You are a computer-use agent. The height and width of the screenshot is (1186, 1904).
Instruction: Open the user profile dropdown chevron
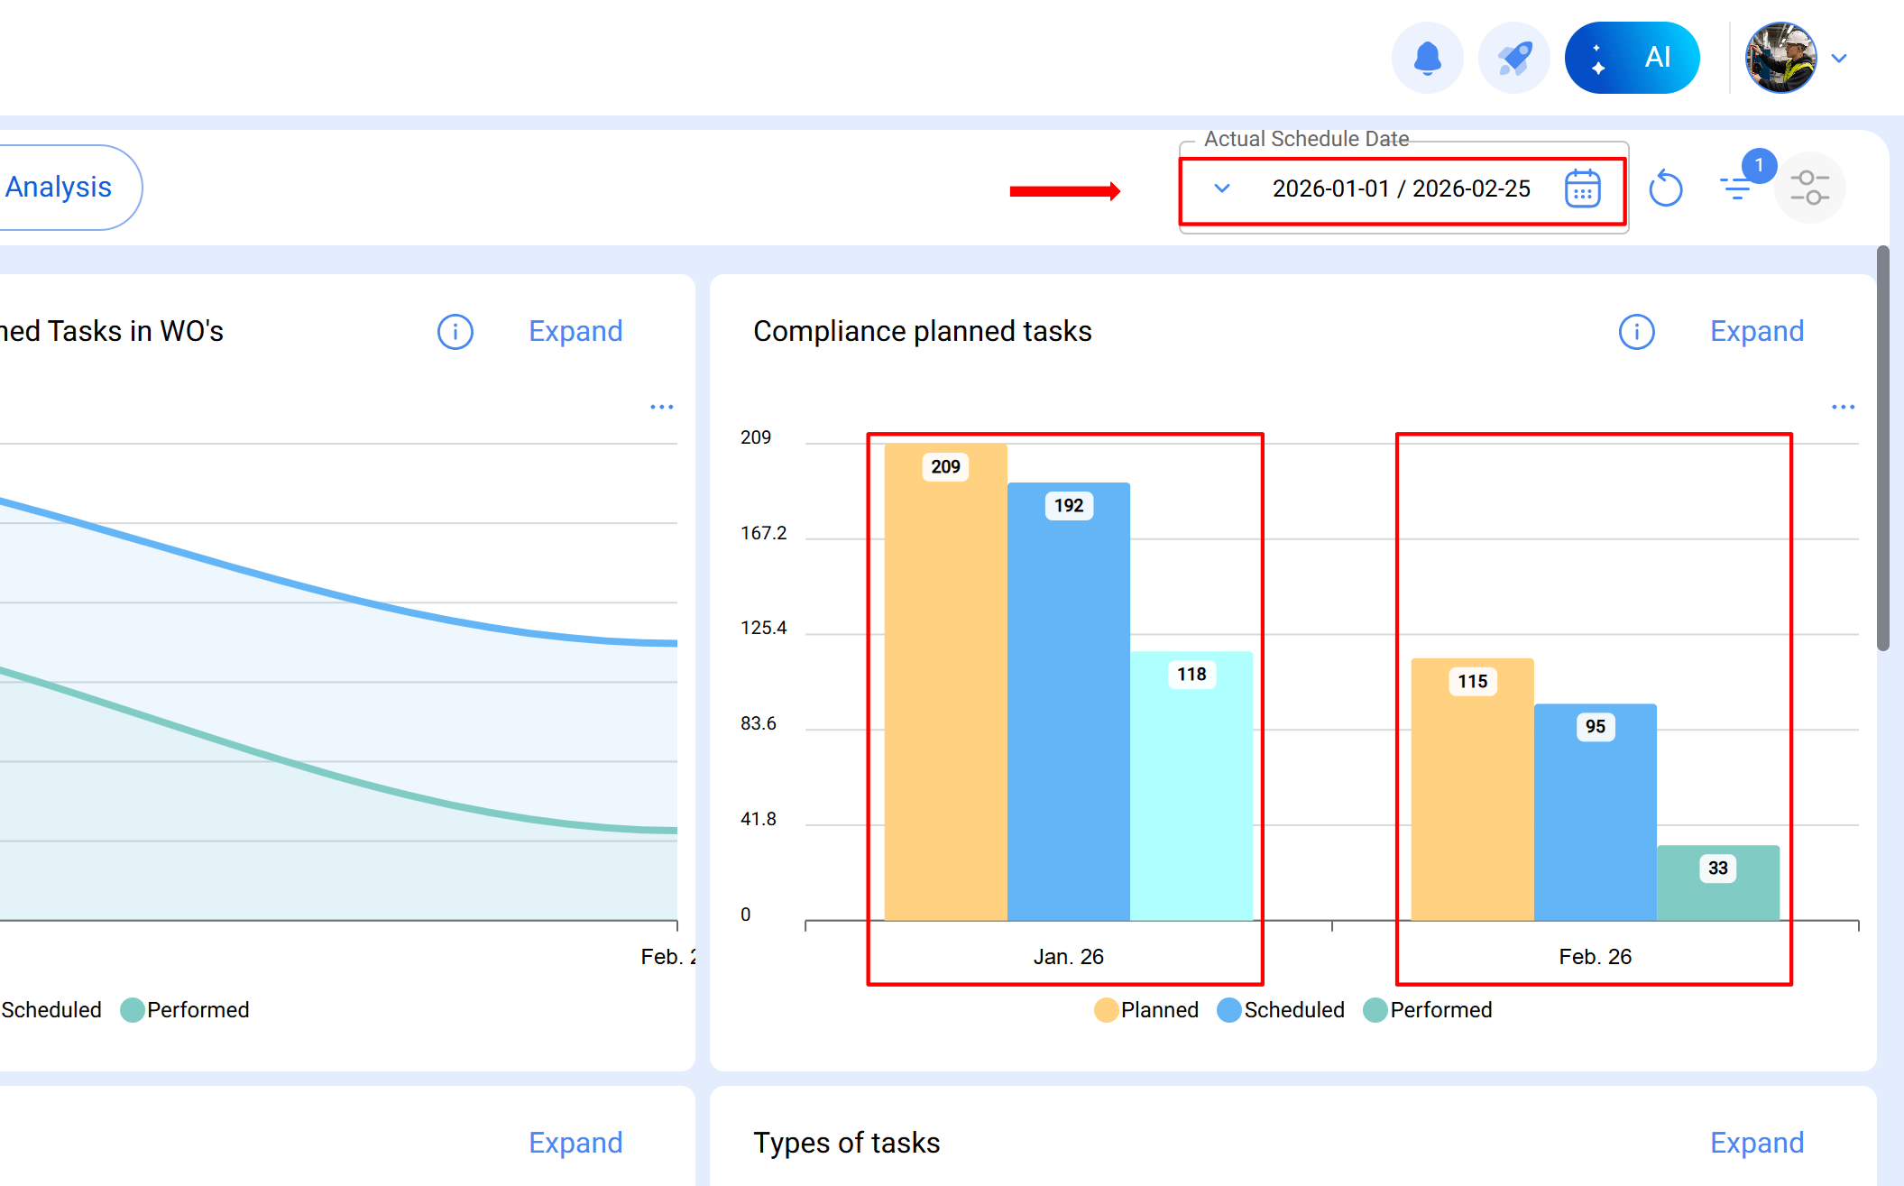click(x=1839, y=59)
